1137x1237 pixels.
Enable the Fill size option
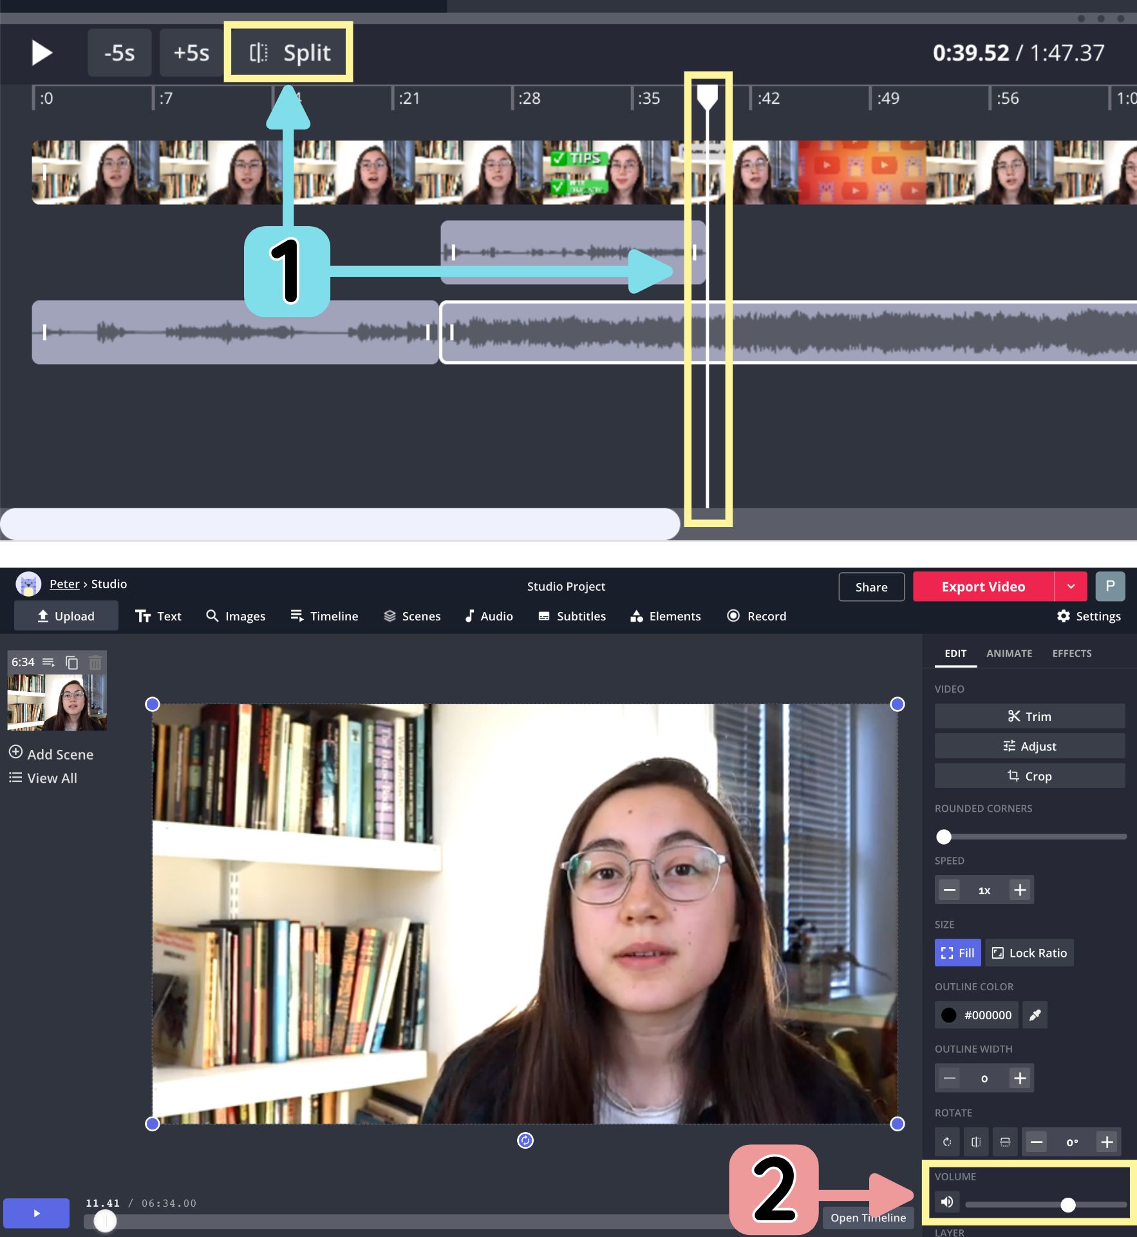[x=957, y=953]
